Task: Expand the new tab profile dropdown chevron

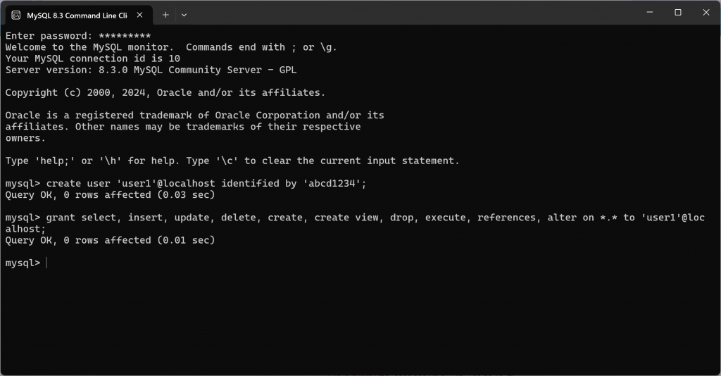Action: tap(184, 15)
